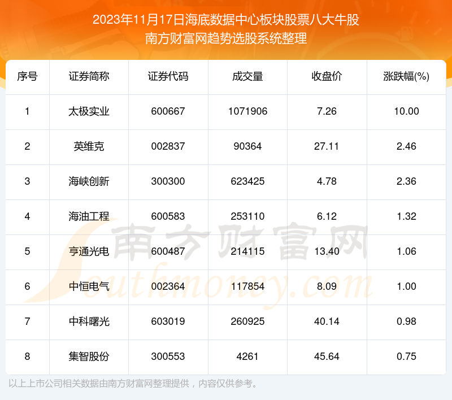Click change percentage 1.00
Viewport: 452px width, 400px height.
coord(406,286)
